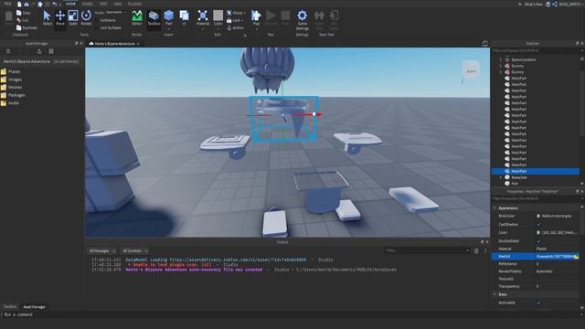Collapse the Appearance properties section
This screenshot has width=585, height=329.
coord(495,207)
